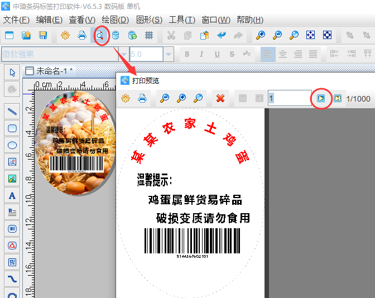This screenshot has width=375, height=298.
Task: Cut selection with scissors icon
Action: click(x=171, y=35)
